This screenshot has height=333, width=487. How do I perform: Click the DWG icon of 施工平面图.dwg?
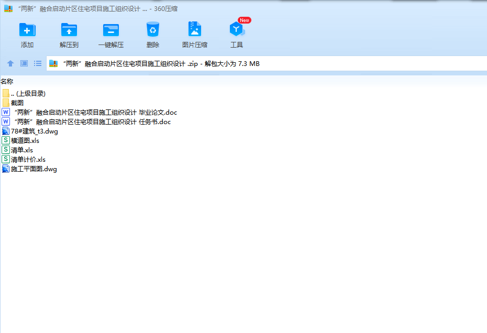click(x=6, y=169)
